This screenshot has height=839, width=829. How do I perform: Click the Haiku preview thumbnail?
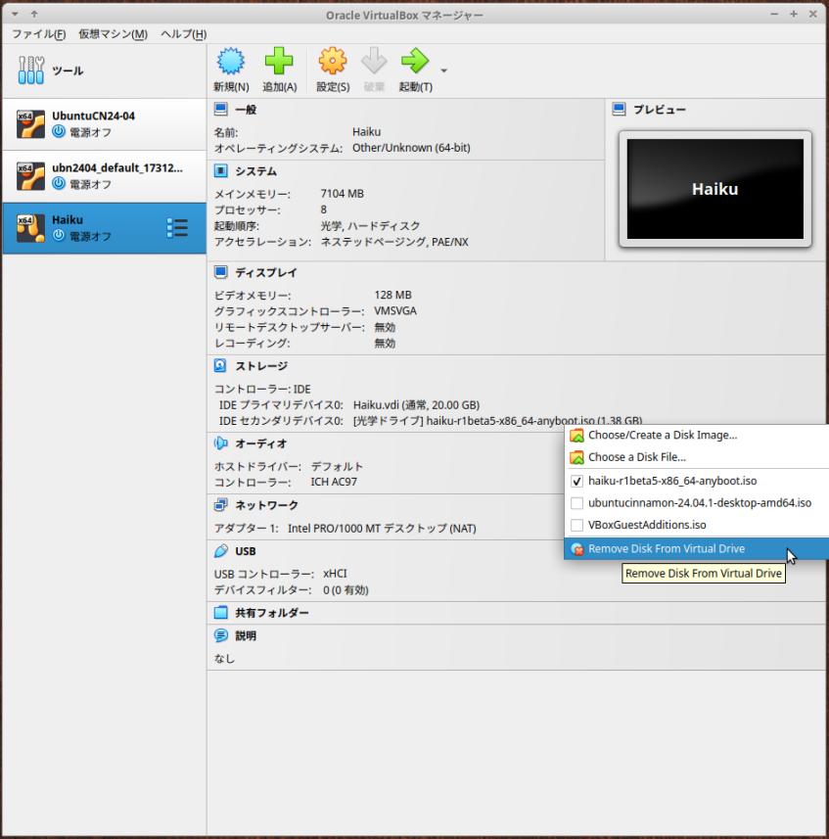(715, 189)
